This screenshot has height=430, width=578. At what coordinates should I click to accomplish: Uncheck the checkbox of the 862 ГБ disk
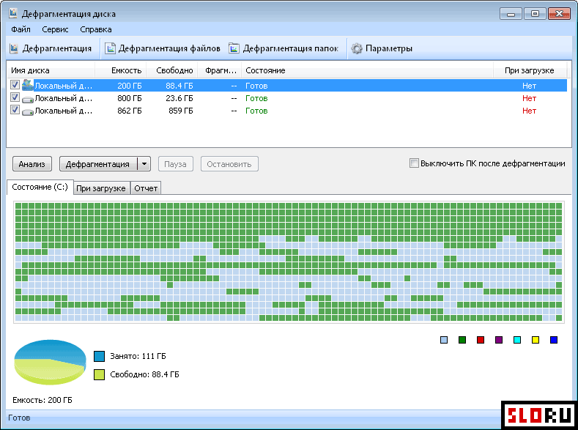coord(15,110)
